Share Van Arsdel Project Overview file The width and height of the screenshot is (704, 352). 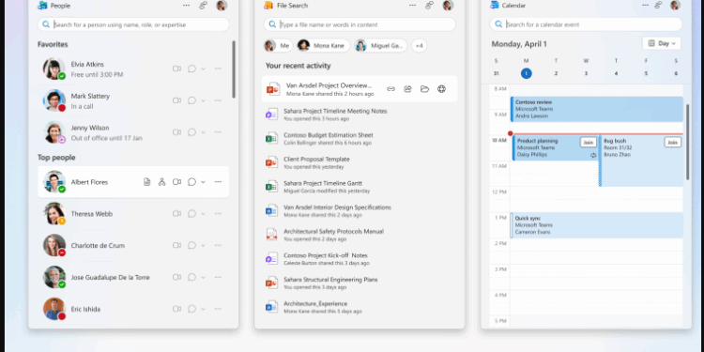point(407,89)
